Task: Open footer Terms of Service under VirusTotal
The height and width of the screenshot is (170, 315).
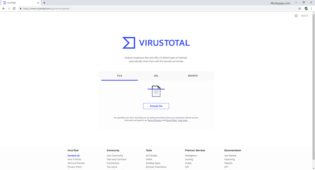Action: pyautogui.click(x=76, y=163)
